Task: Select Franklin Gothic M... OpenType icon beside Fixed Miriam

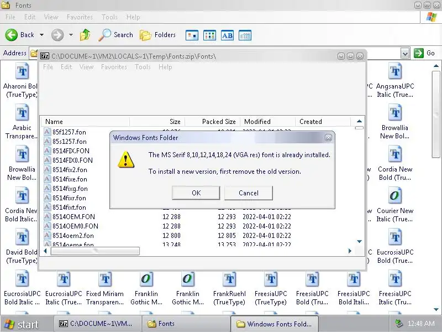Action: click(146, 279)
